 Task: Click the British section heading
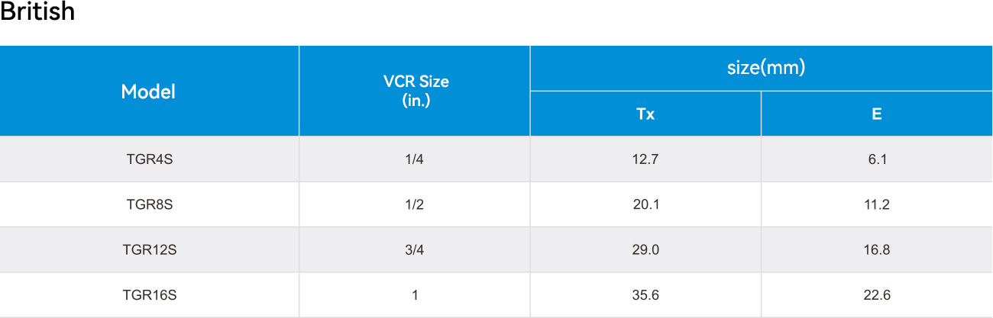point(37,12)
